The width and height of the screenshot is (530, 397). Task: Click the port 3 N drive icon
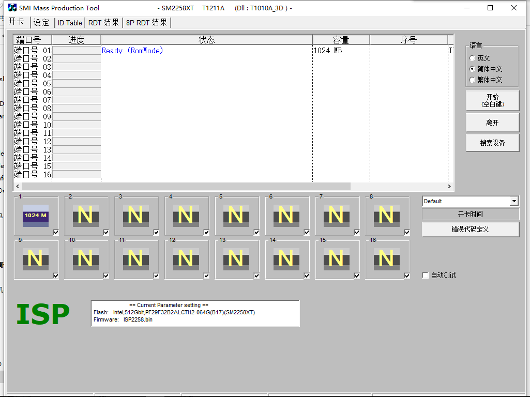coord(136,216)
